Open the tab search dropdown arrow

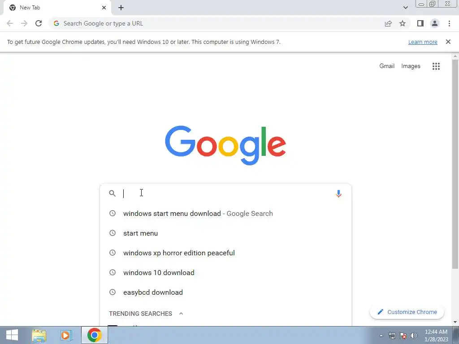[405, 8]
